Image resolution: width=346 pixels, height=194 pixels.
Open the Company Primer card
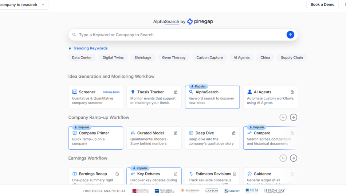coord(95,138)
